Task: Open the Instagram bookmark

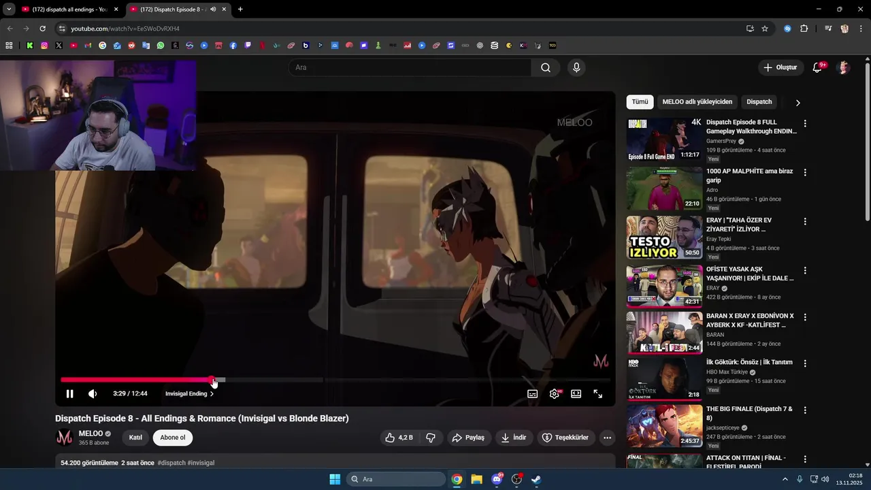Action: [44, 46]
